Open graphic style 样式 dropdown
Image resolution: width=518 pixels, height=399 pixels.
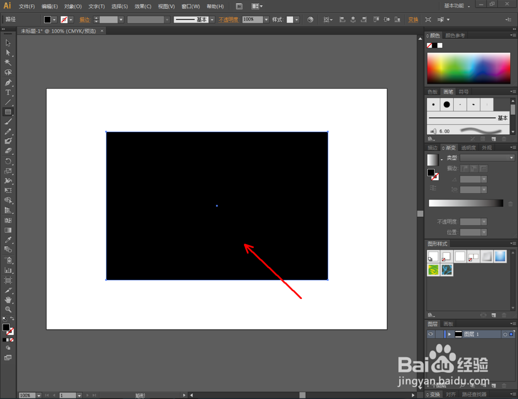pos(297,20)
